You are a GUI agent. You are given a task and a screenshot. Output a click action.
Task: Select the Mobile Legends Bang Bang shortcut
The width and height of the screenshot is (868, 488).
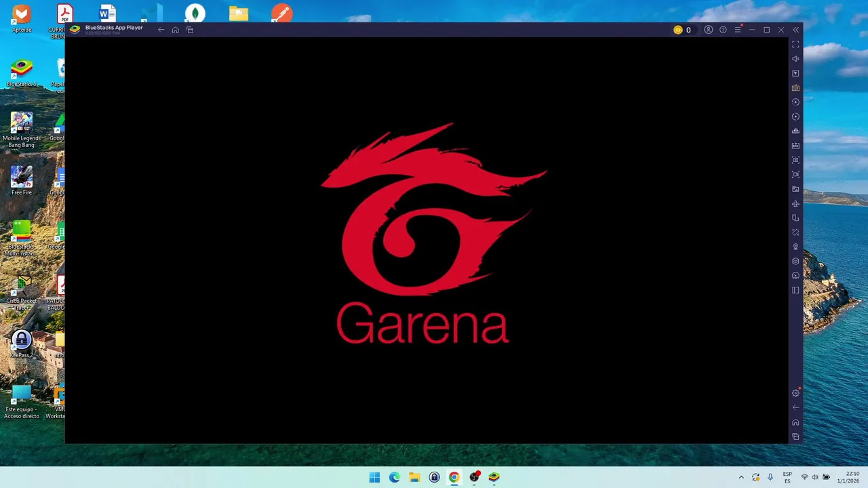point(22,130)
